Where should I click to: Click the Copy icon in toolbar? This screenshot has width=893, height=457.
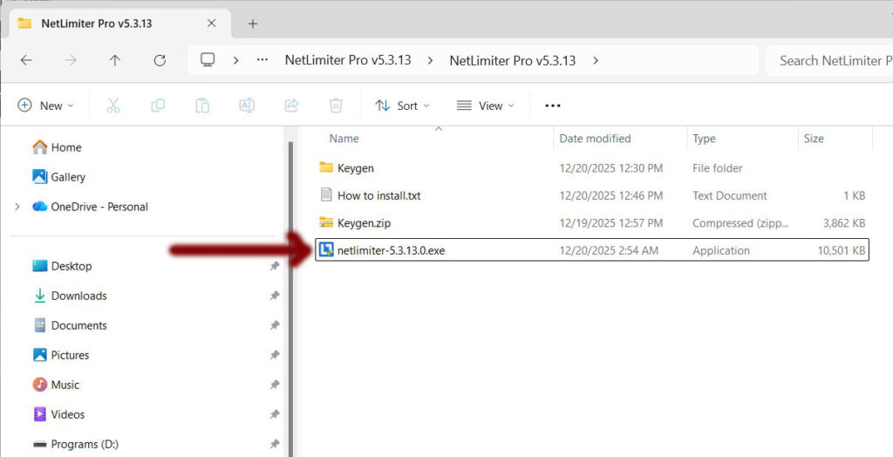[x=158, y=106]
